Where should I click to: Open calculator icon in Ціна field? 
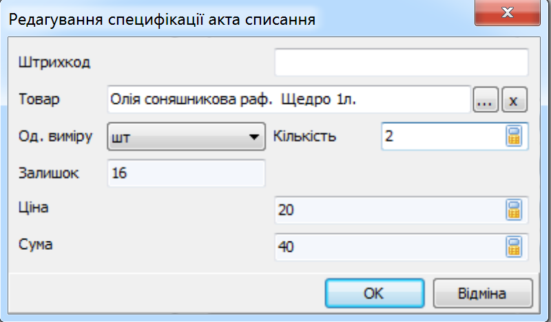click(x=514, y=210)
